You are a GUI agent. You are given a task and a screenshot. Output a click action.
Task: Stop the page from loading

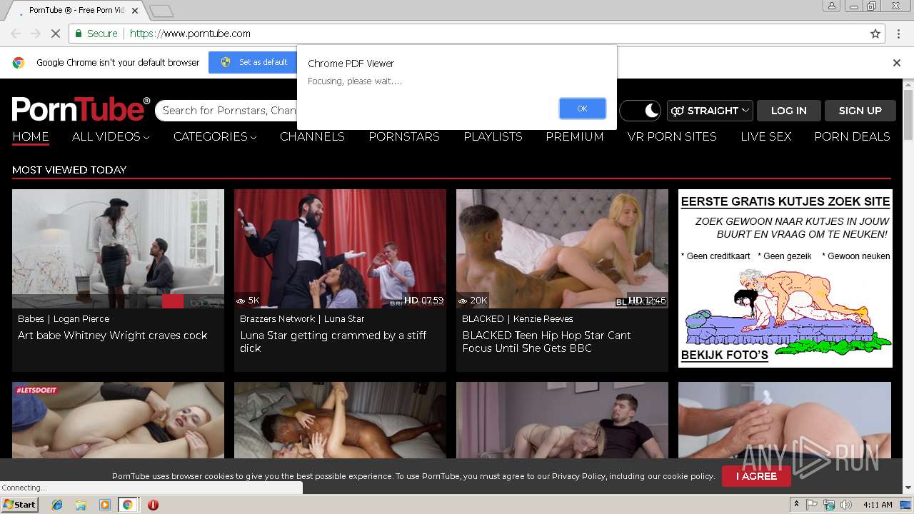point(56,34)
